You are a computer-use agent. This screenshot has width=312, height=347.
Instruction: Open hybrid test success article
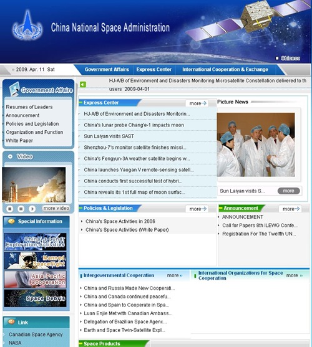click(x=133, y=181)
